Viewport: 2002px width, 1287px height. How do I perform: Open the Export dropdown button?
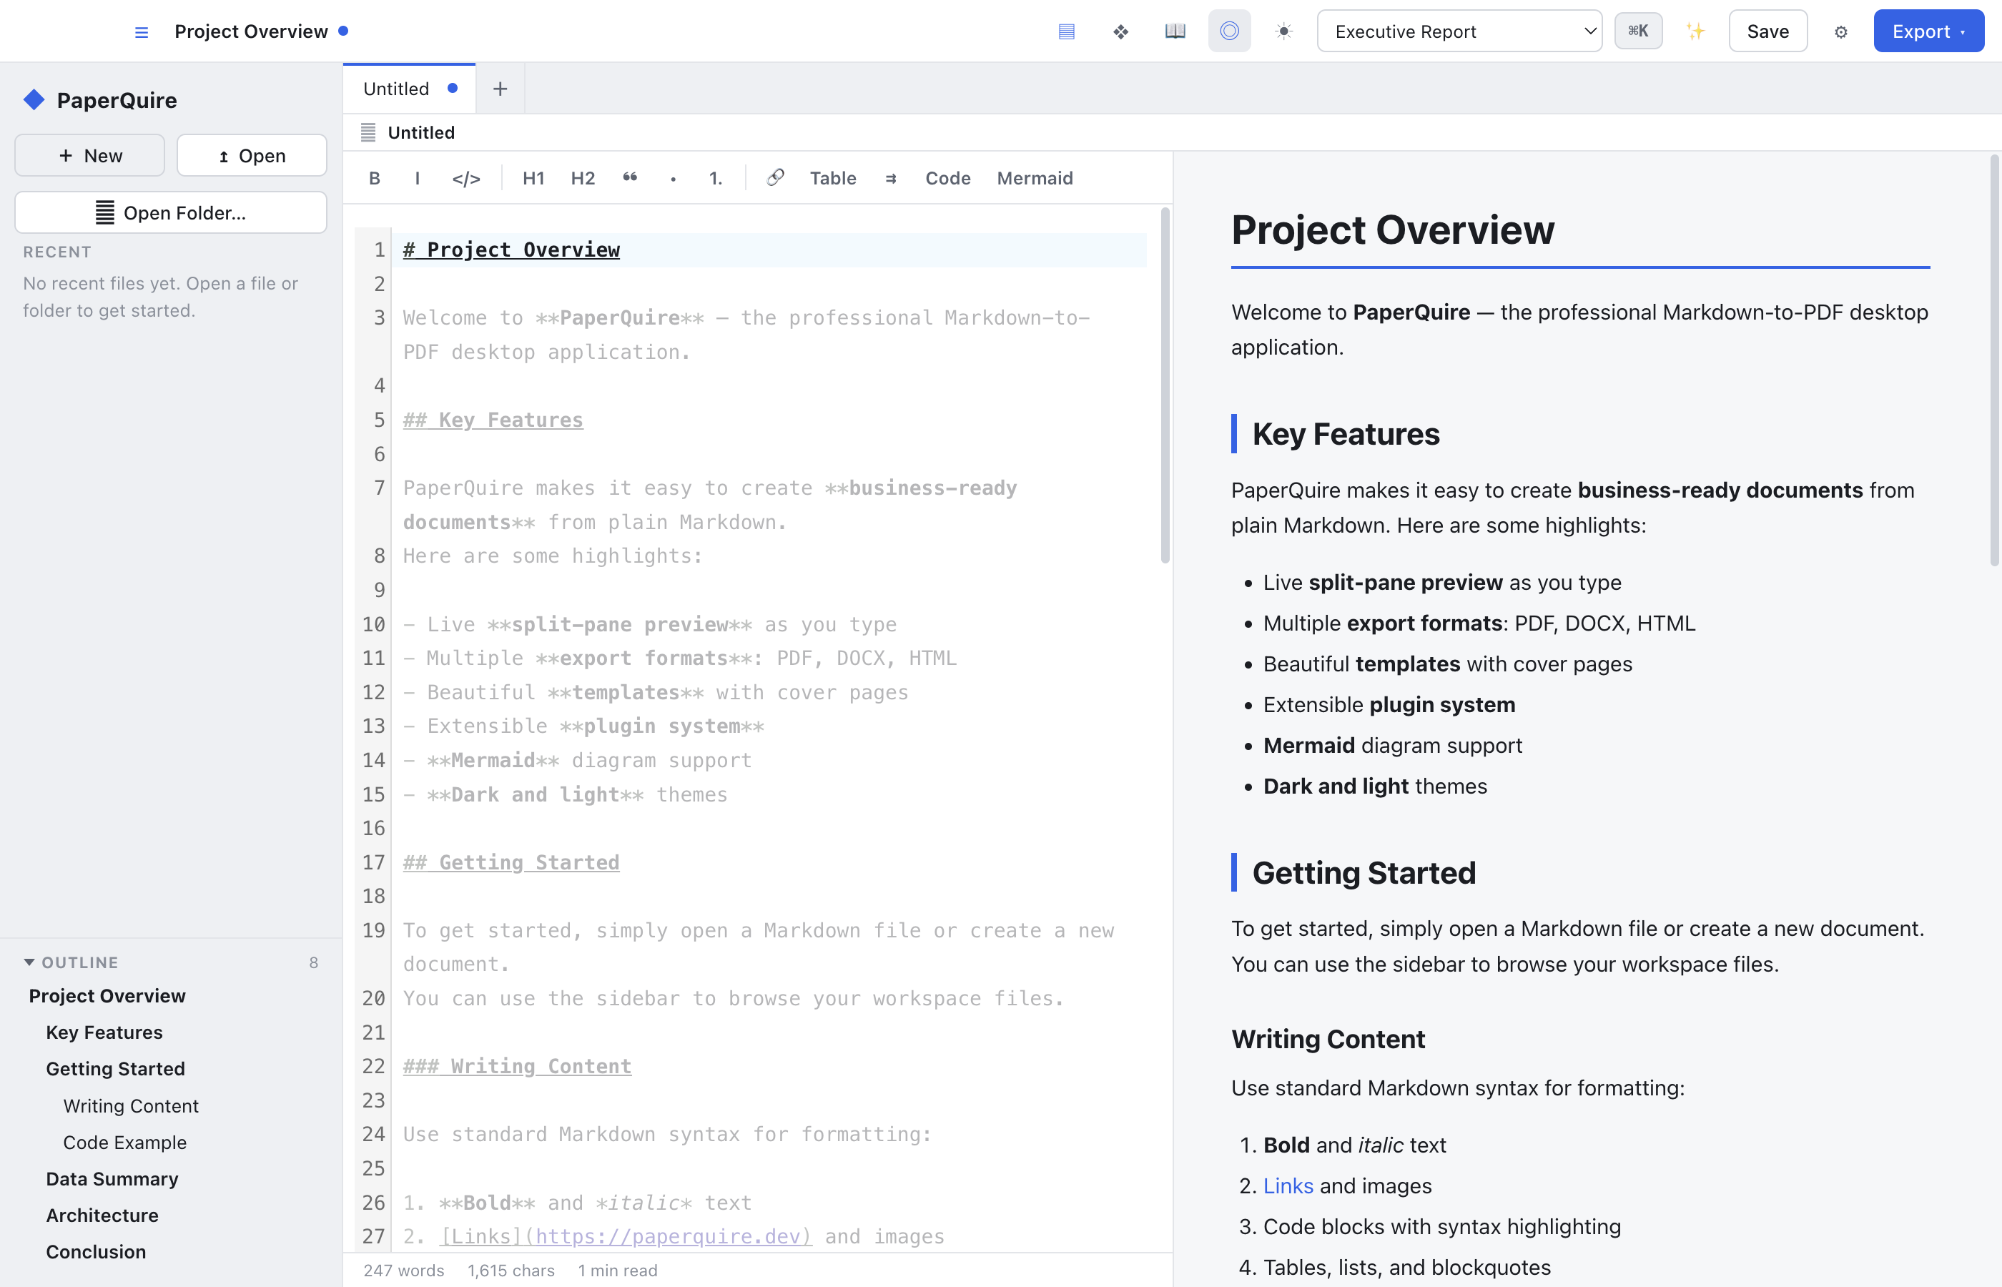pos(1928,31)
